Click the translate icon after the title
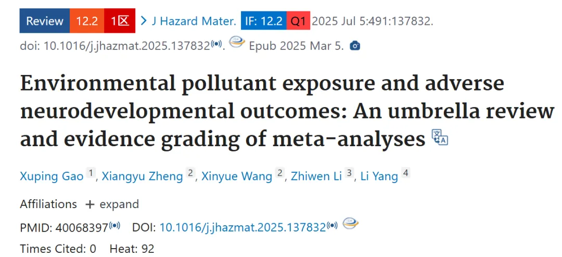The width and height of the screenshot is (562, 257). 440,137
